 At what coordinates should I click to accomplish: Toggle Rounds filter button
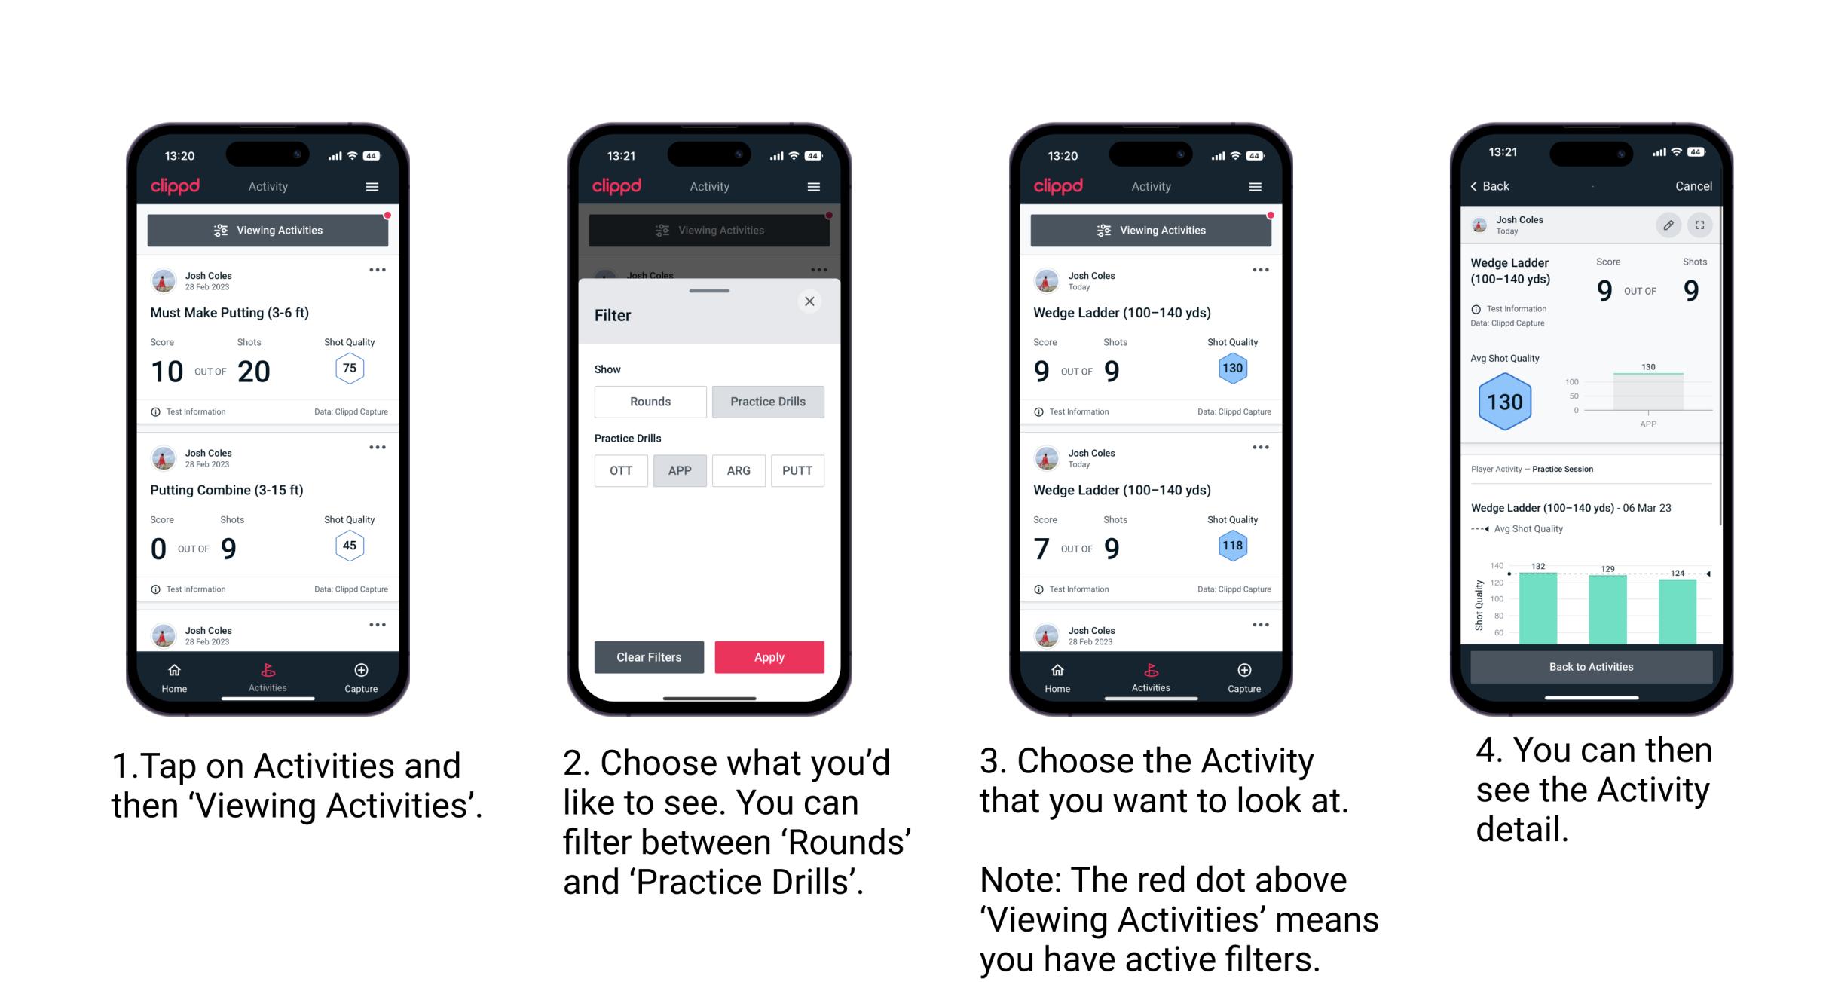(650, 402)
